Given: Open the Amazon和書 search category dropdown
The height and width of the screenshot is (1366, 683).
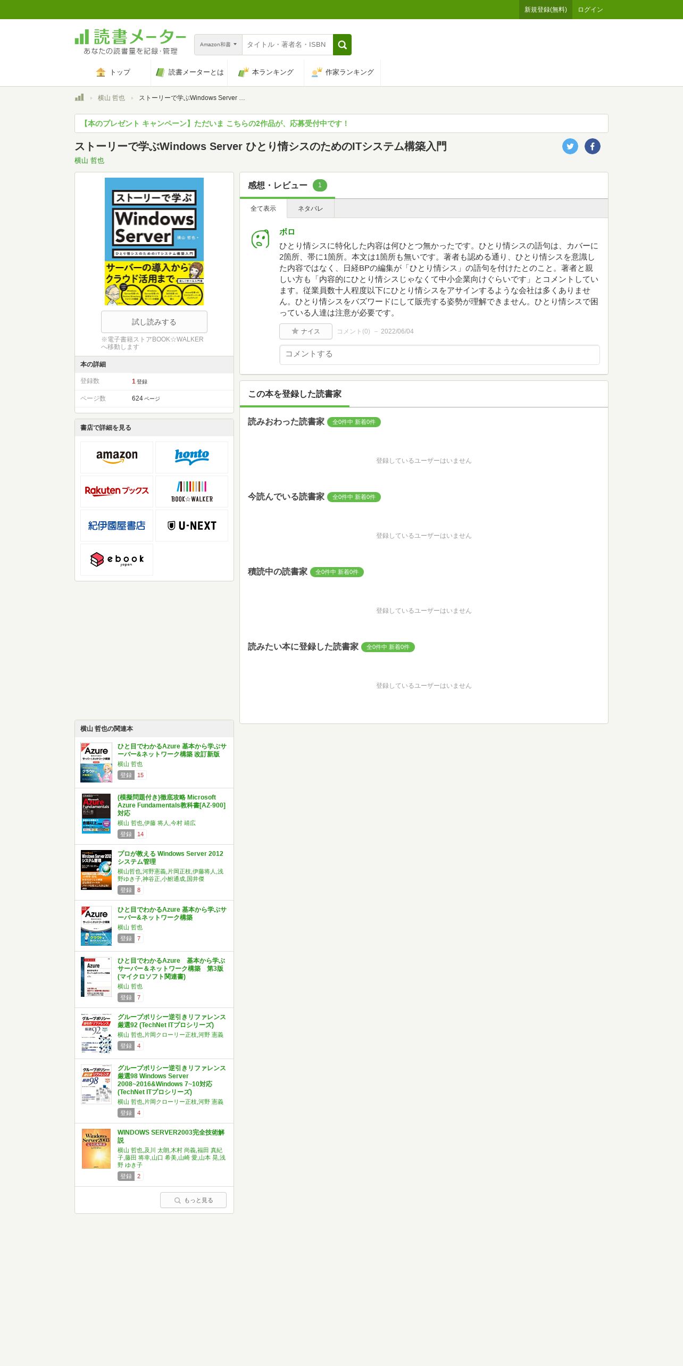Looking at the screenshot, I should click(x=218, y=45).
